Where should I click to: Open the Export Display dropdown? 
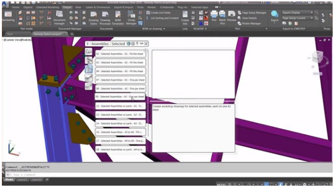click(x=298, y=13)
